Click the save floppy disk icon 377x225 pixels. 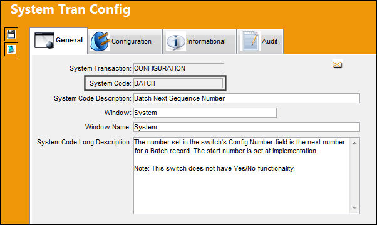11,34
